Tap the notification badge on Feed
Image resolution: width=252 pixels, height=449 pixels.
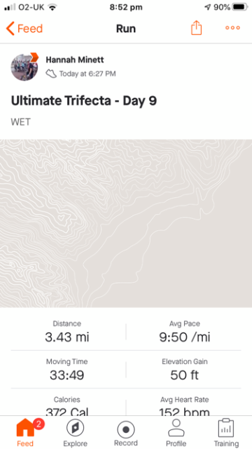(x=39, y=424)
